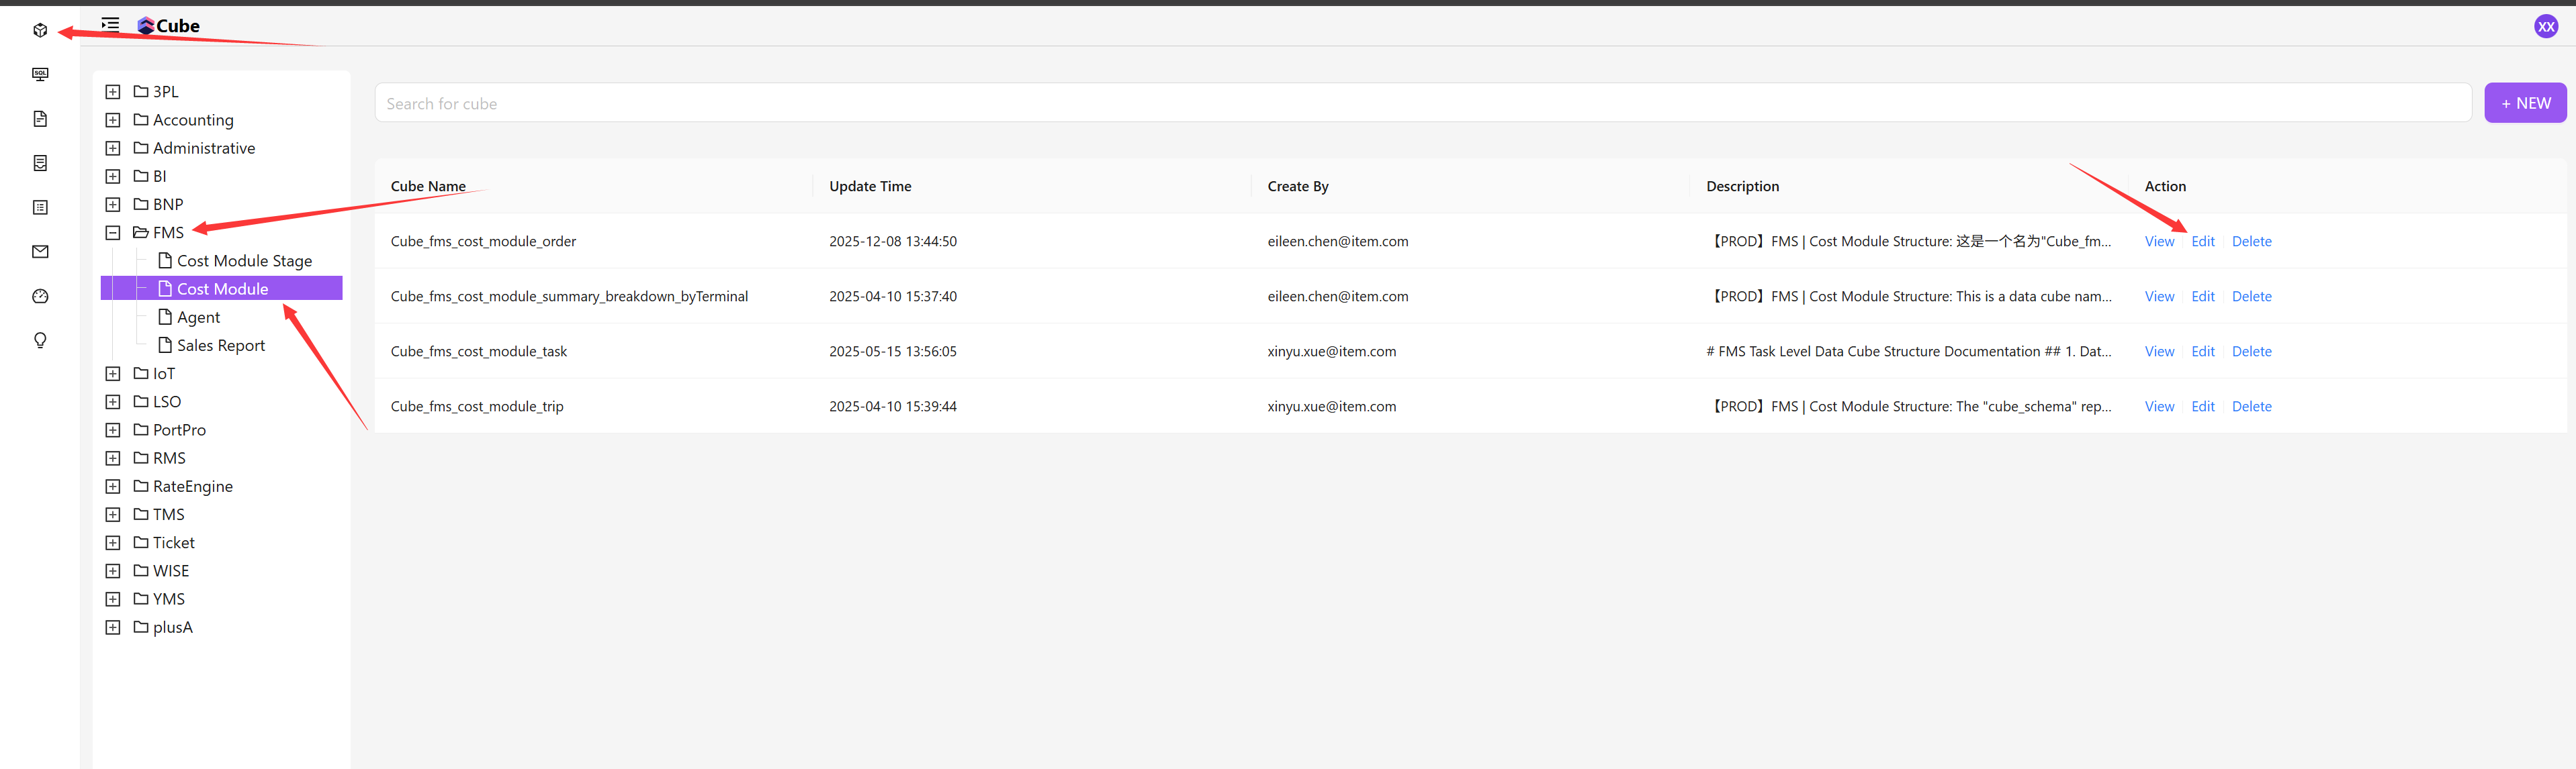The width and height of the screenshot is (2576, 769).
Task: Click the mail envelope sidebar icon
Action: (x=40, y=252)
